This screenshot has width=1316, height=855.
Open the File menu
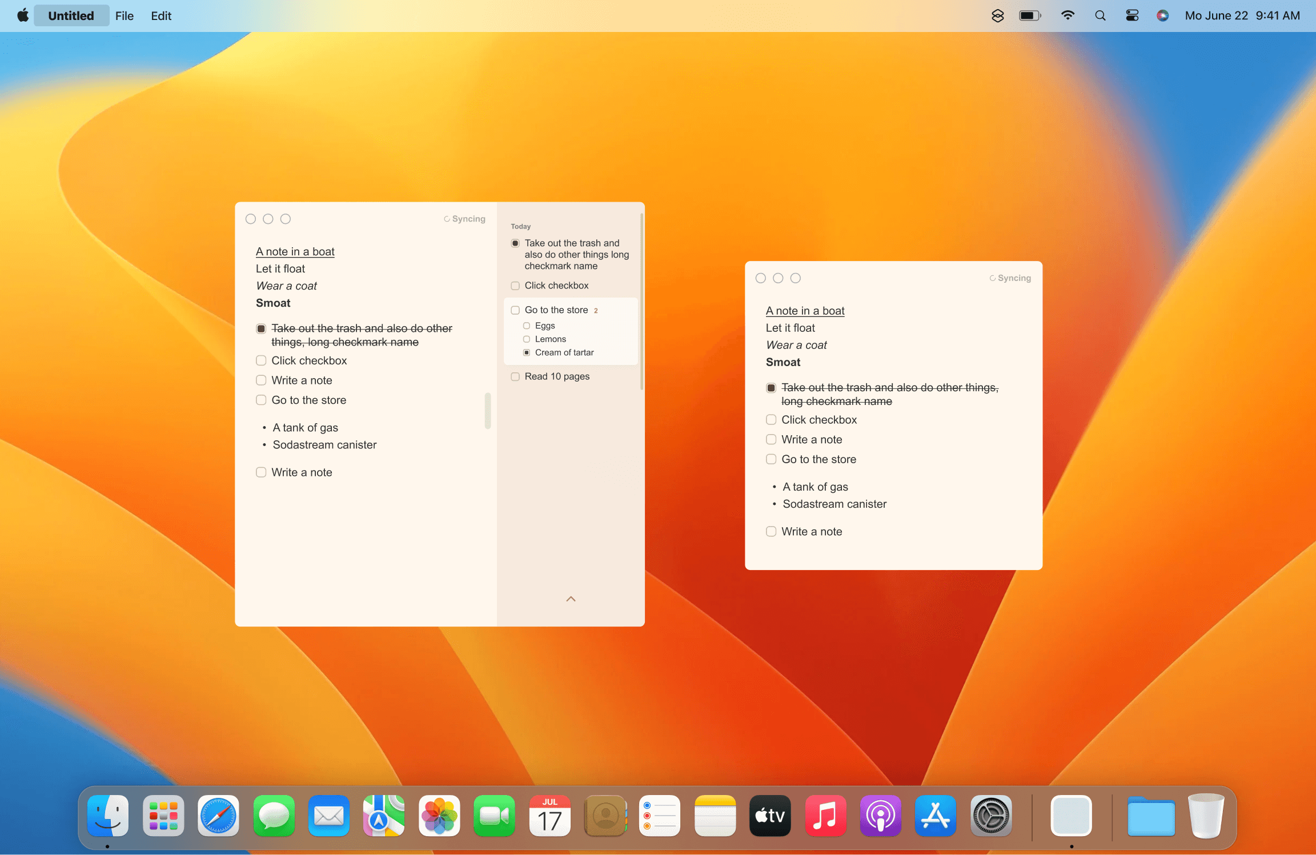(125, 15)
